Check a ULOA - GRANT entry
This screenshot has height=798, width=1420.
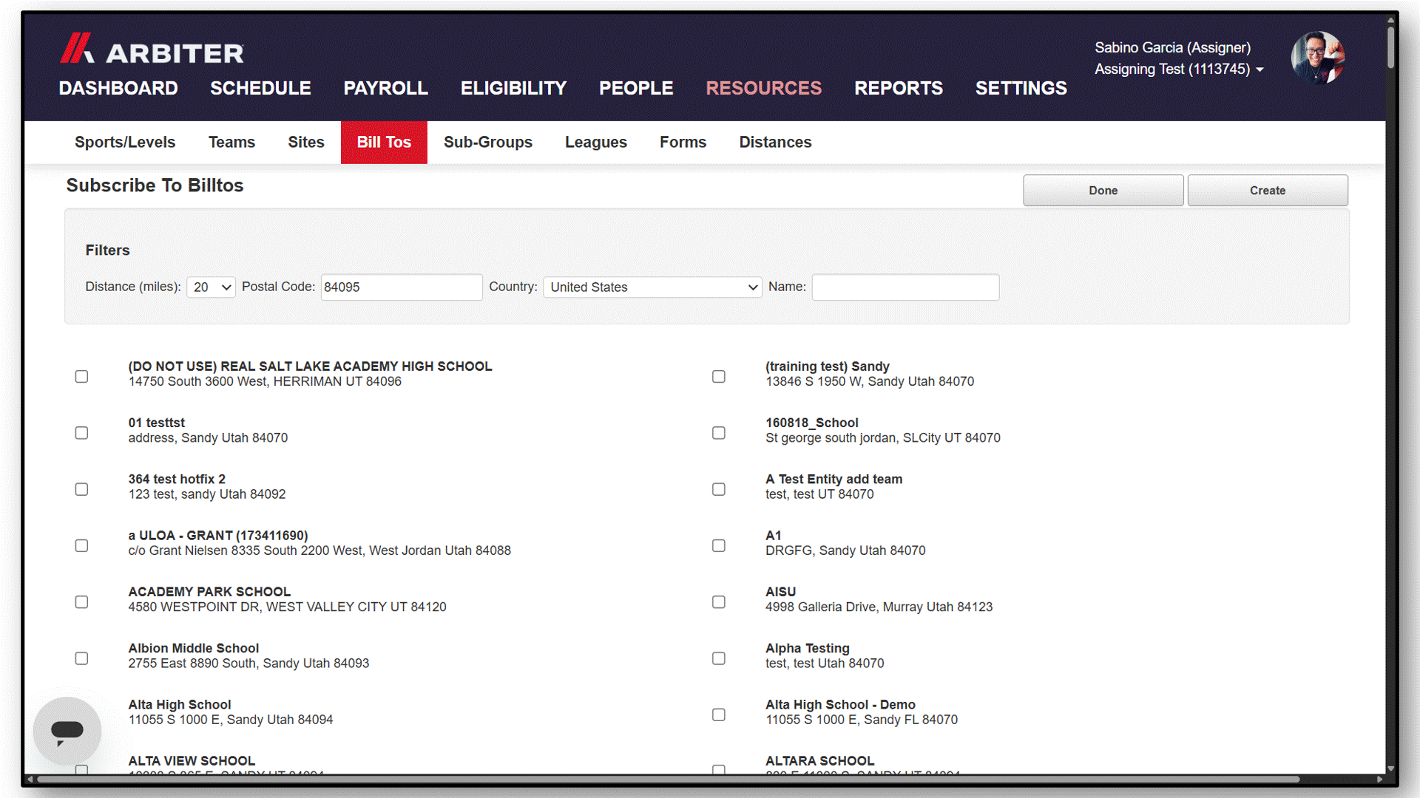point(81,545)
